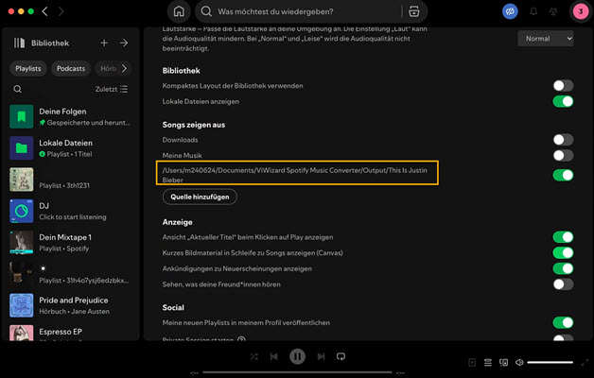Screen dimensions: 594x378
Task: Navigate forward with right arrow
Action: tap(61, 11)
